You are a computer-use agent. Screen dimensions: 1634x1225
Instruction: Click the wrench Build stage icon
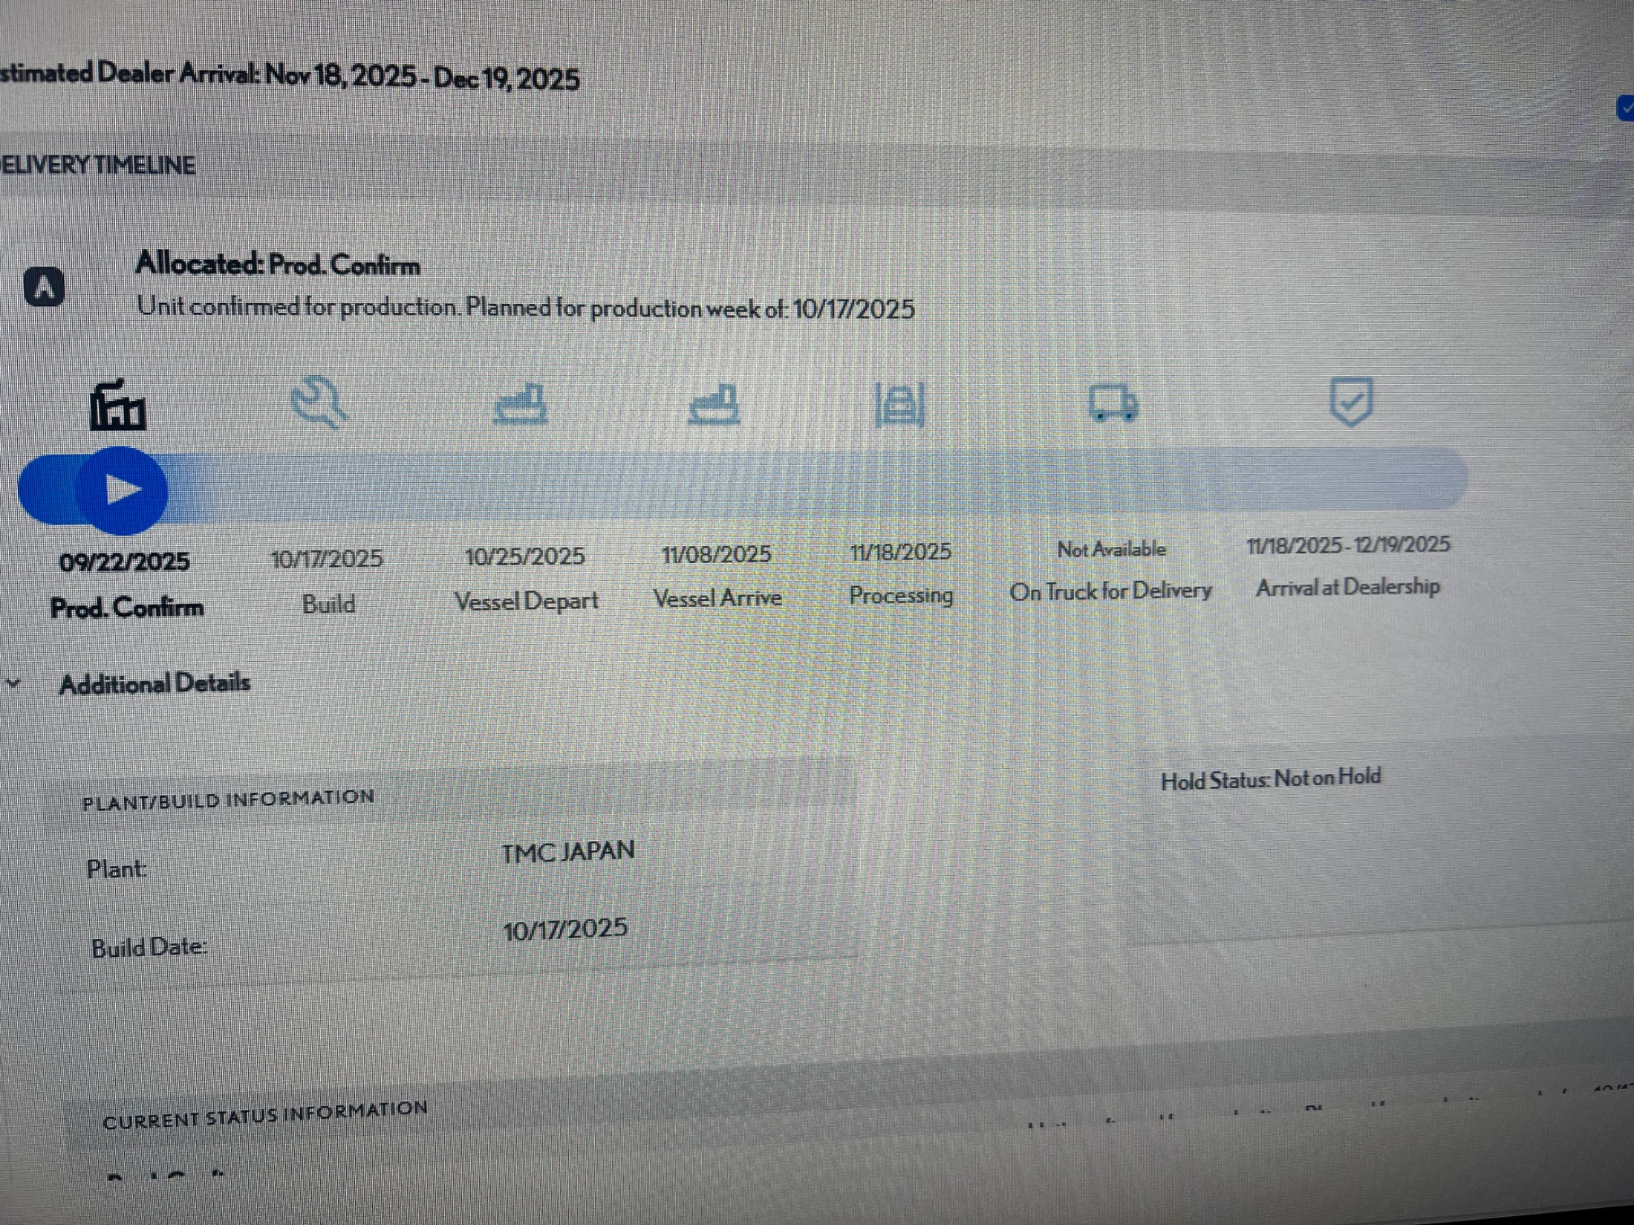point(319,403)
